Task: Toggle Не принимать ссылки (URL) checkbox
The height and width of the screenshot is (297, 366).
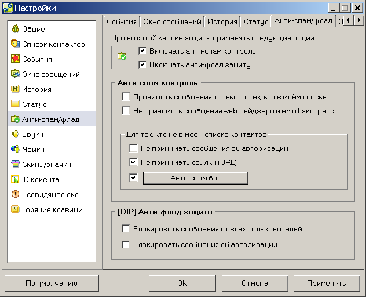Action: tap(134, 162)
